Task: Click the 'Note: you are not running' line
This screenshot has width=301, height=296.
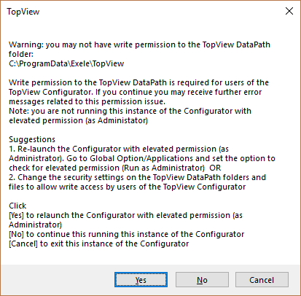Action: 130,111
